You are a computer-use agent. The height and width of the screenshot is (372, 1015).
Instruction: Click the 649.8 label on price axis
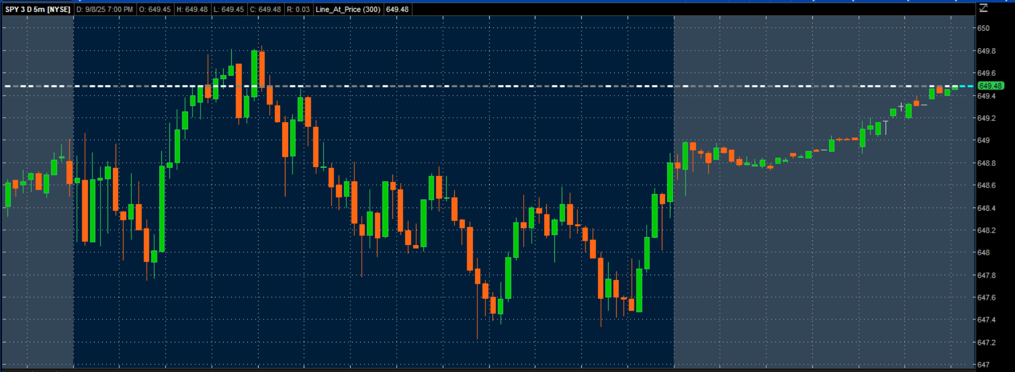[986, 51]
